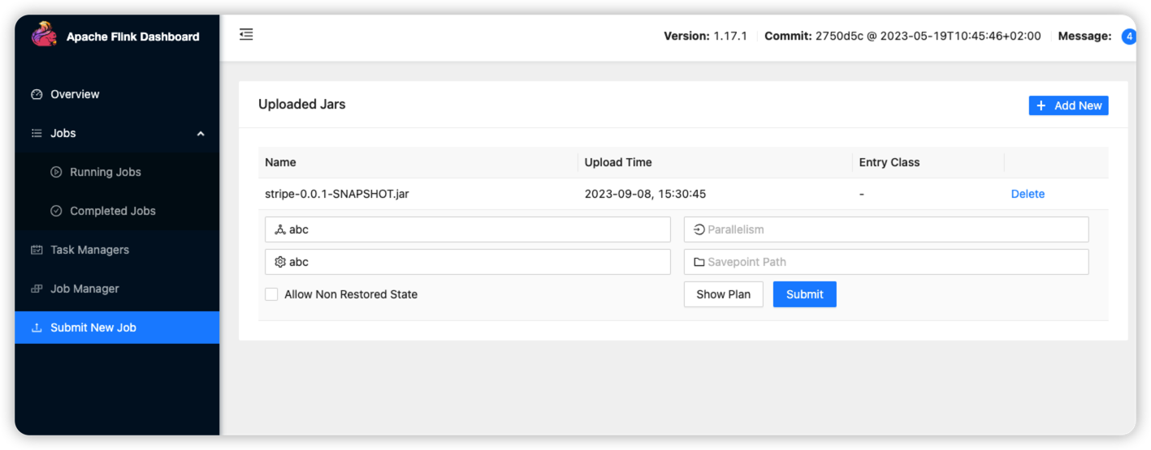1151x450 pixels.
Task: Collapse the stripe-0.0.1-SNAPSHOT.jar row
Action: click(x=337, y=194)
